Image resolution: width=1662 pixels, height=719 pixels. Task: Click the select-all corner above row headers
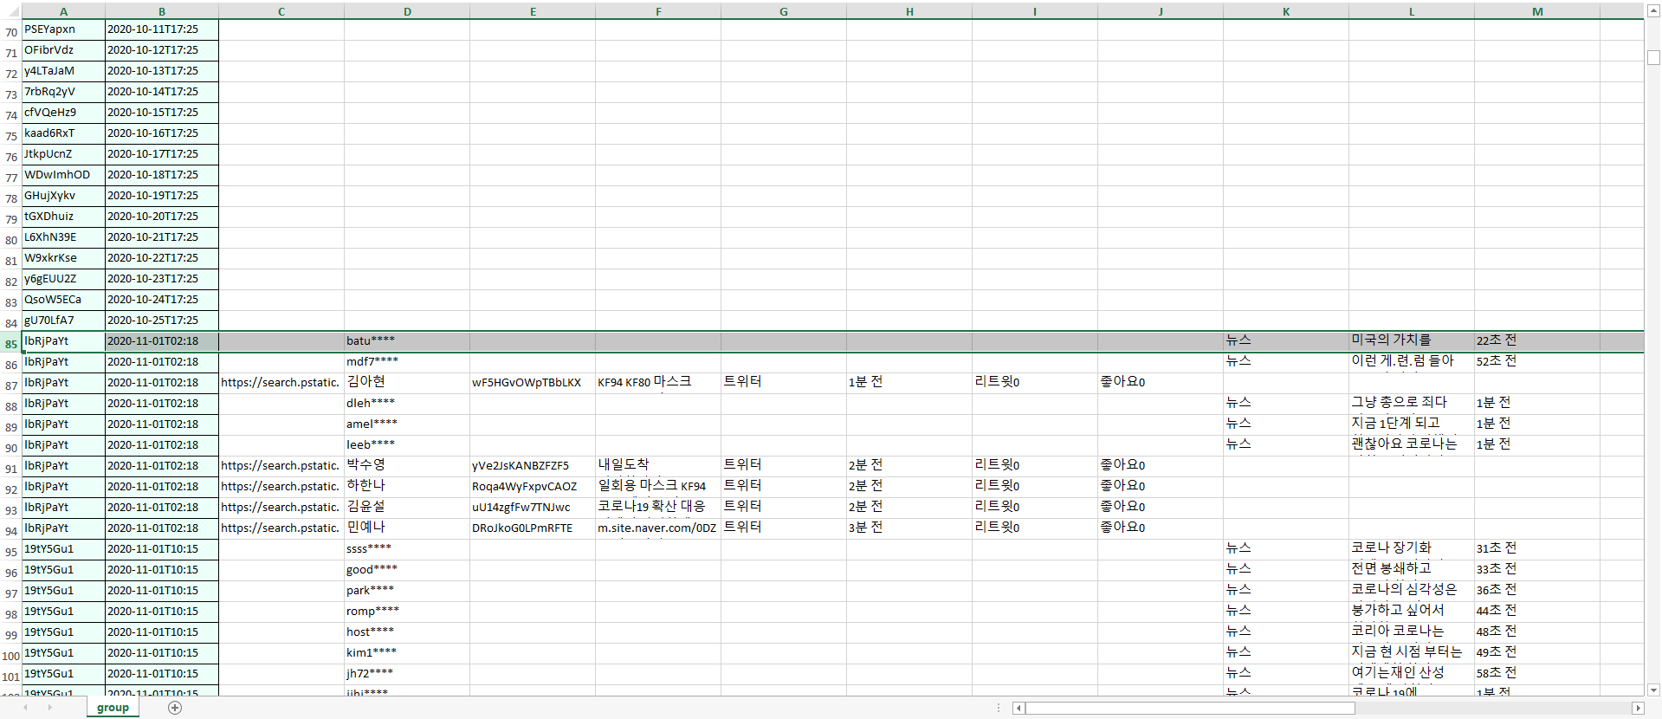[10, 11]
